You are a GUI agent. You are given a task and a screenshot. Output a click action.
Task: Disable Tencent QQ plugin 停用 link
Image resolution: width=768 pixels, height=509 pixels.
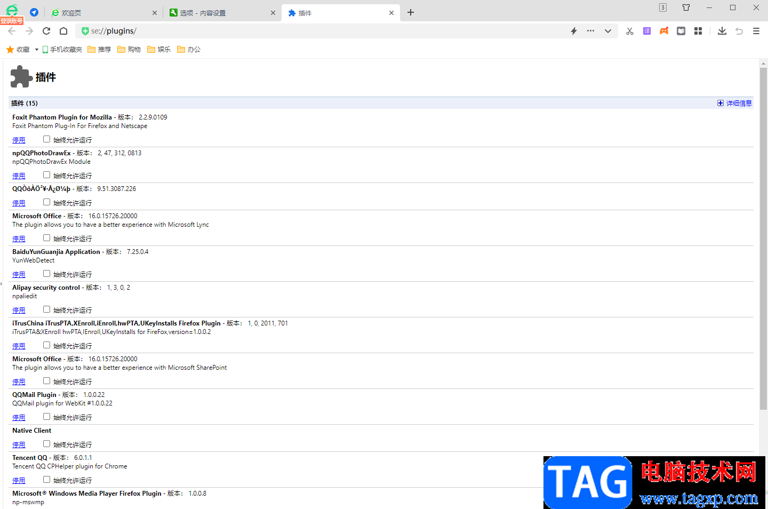(x=19, y=481)
